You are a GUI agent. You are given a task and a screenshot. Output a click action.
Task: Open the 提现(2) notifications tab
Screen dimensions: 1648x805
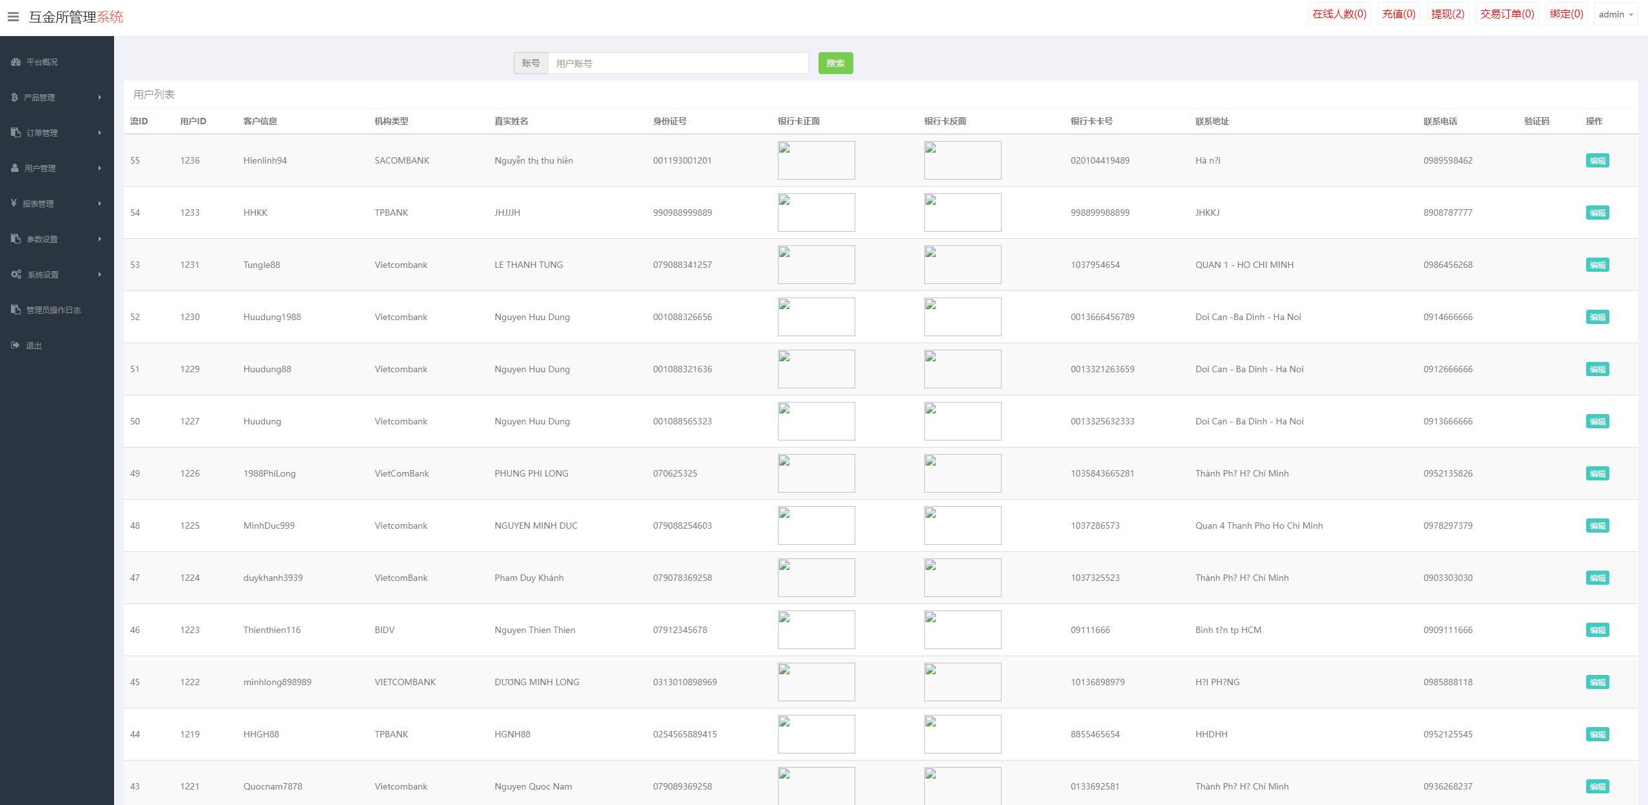tap(1448, 14)
